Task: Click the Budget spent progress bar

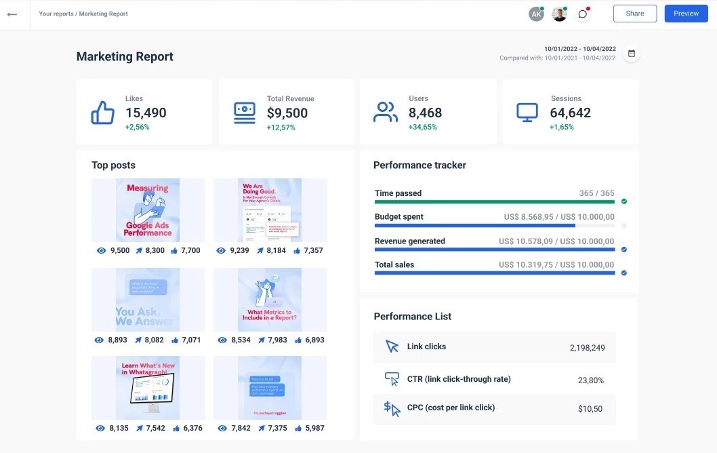Action: coord(494,226)
